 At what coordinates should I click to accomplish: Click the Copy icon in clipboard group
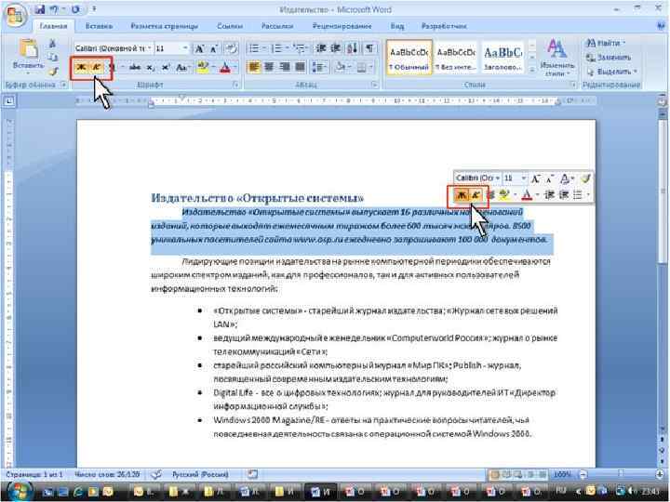(x=52, y=58)
